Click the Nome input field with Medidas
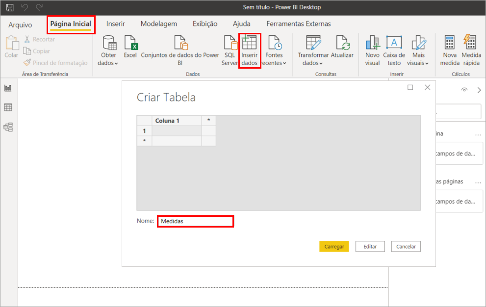The image size is (486, 307). (x=196, y=221)
